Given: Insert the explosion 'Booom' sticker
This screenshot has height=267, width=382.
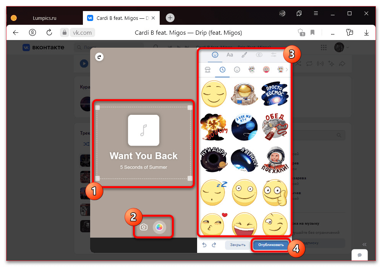Looking at the screenshot, I should pos(214,127).
